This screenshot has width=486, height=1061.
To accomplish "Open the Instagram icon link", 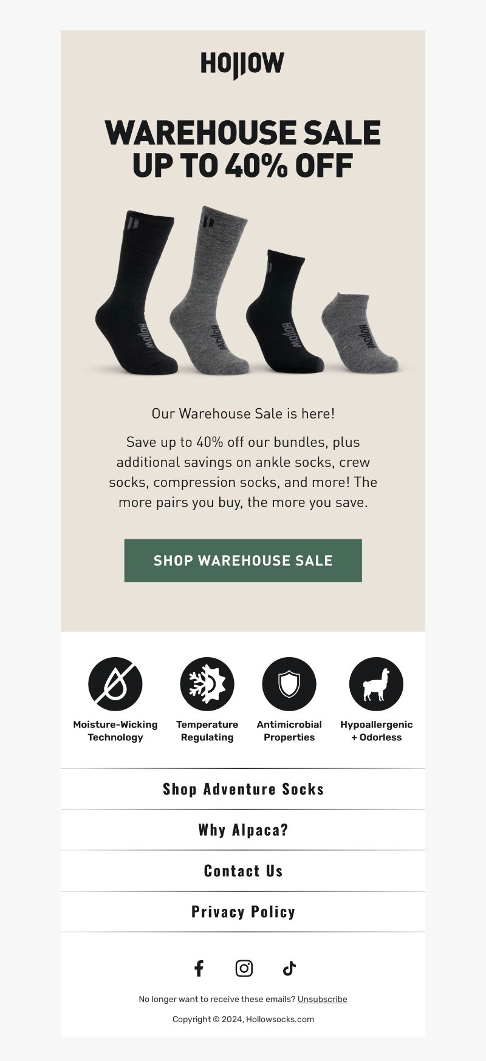I will point(244,968).
